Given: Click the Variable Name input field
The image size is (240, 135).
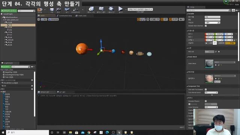Looking at the screenshot, I should (x=213, y=17).
